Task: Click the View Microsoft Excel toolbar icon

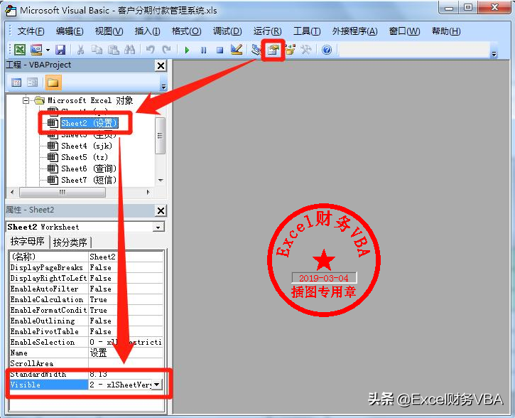Action: click(x=20, y=50)
